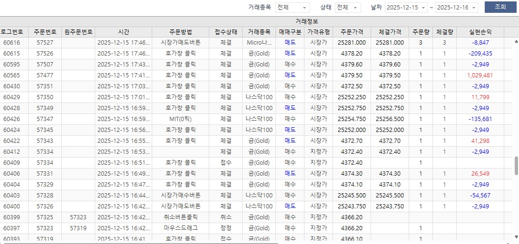Screen dimensions: 519x244
Task: Click the 접수상태 column header
Action: 226,32
